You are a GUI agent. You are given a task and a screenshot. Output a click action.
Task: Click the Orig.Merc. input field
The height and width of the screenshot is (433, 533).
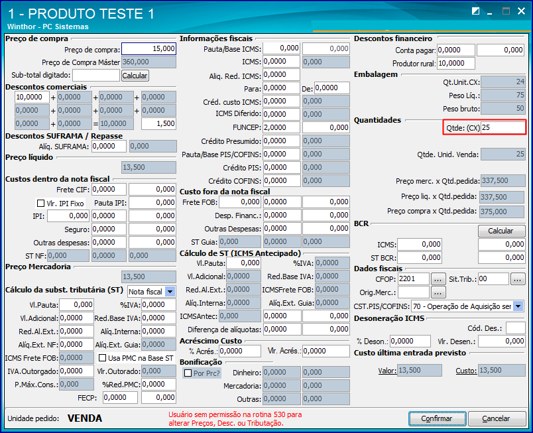pos(414,292)
